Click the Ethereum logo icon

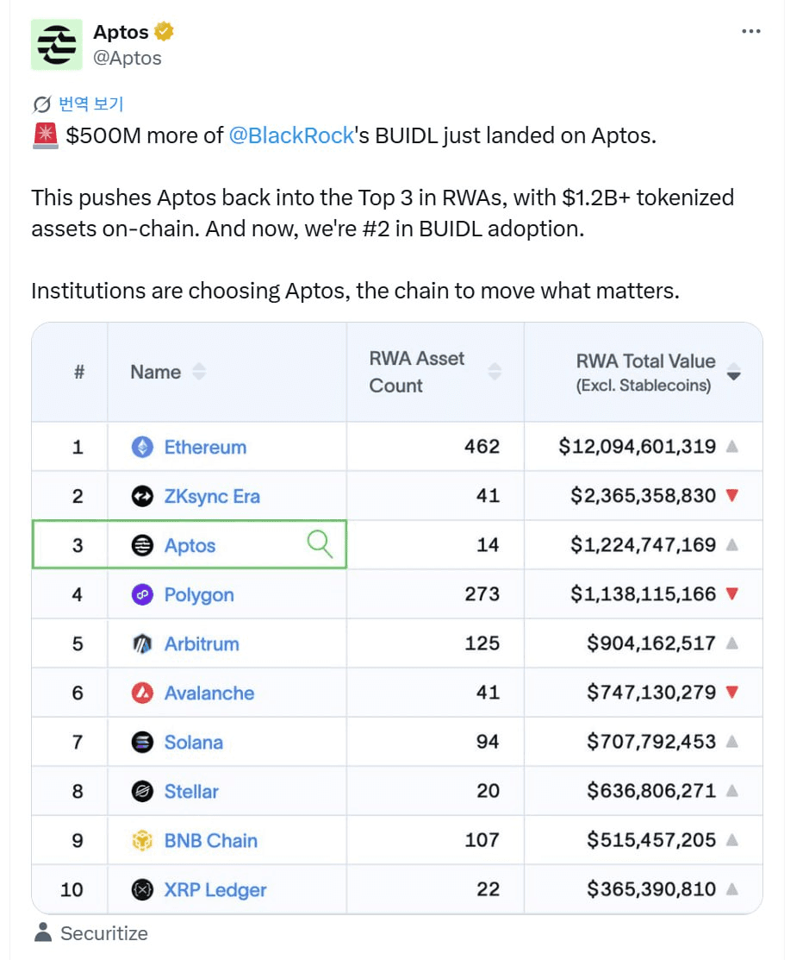pos(142,447)
